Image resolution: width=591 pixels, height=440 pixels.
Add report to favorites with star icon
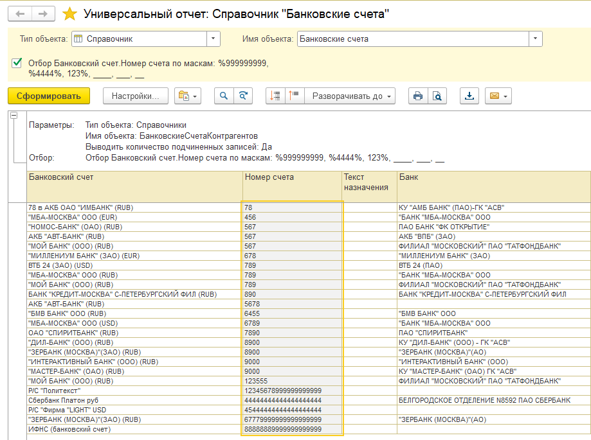pyautogui.click(x=69, y=14)
